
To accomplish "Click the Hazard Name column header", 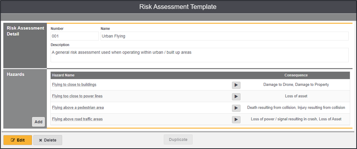I will [x=63, y=75].
